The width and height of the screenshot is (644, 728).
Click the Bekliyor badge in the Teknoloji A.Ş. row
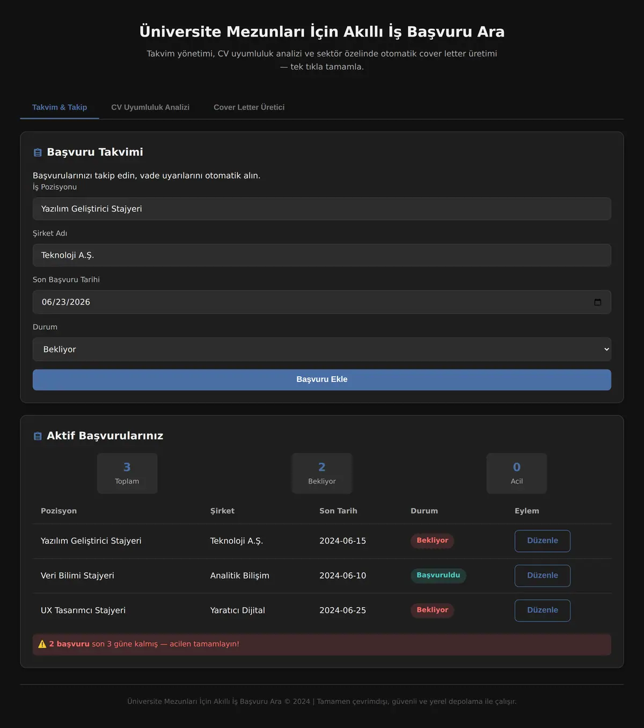pyautogui.click(x=433, y=540)
